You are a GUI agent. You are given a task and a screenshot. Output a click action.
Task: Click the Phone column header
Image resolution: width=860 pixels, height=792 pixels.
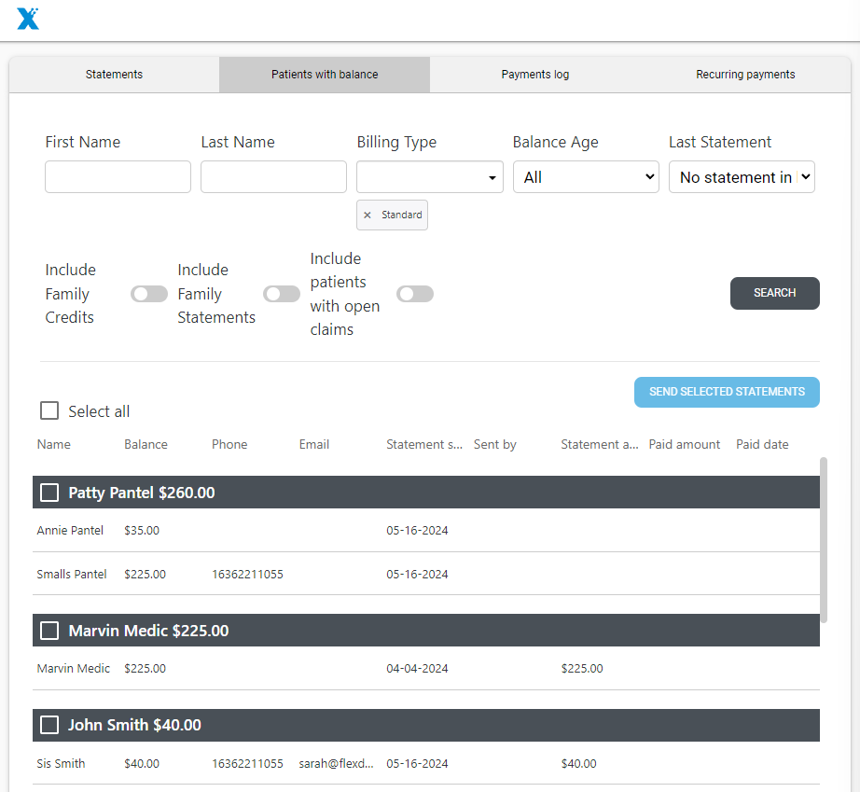pos(229,444)
